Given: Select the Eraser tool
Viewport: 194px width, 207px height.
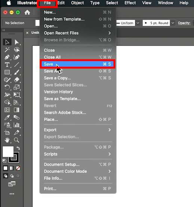Looking at the screenshot, I should 17,80.
